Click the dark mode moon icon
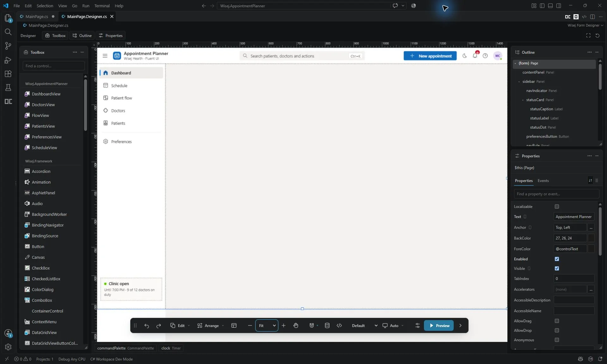Image resolution: width=607 pixels, height=364 pixels. (464, 56)
